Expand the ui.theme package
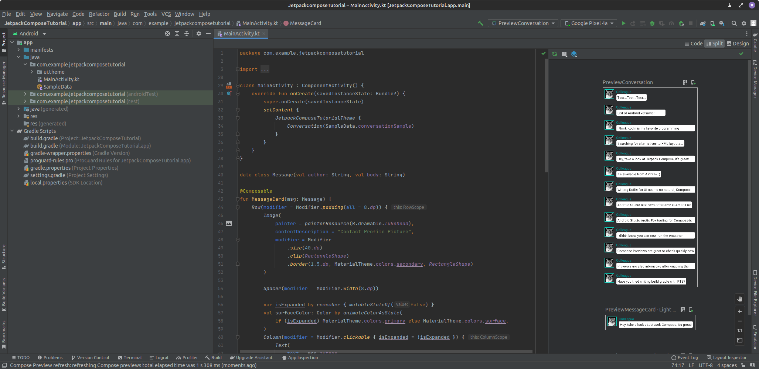Screen dimensions: 759x369 32,72
